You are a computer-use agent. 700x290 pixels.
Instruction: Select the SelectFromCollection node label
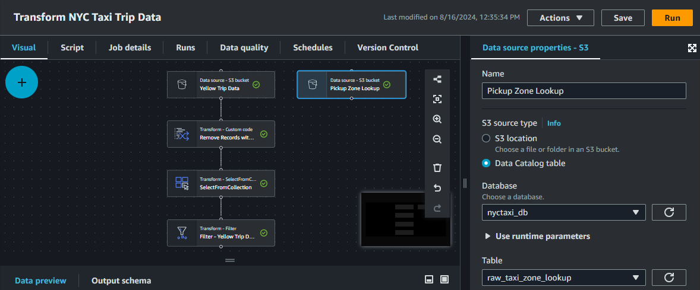225,187
